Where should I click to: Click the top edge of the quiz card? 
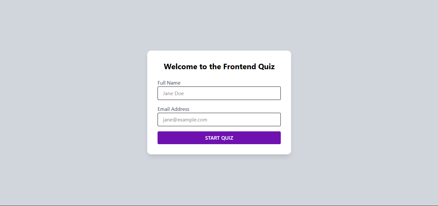(219, 51)
